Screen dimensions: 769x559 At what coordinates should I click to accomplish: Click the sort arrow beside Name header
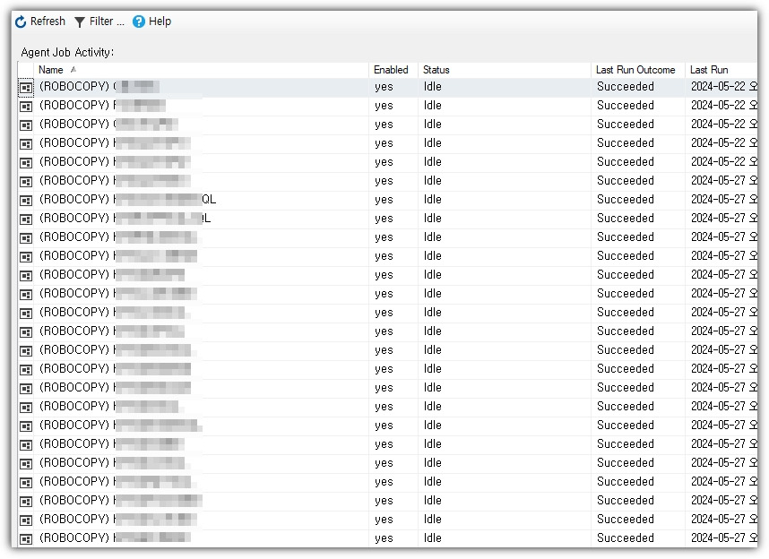tap(73, 70)
